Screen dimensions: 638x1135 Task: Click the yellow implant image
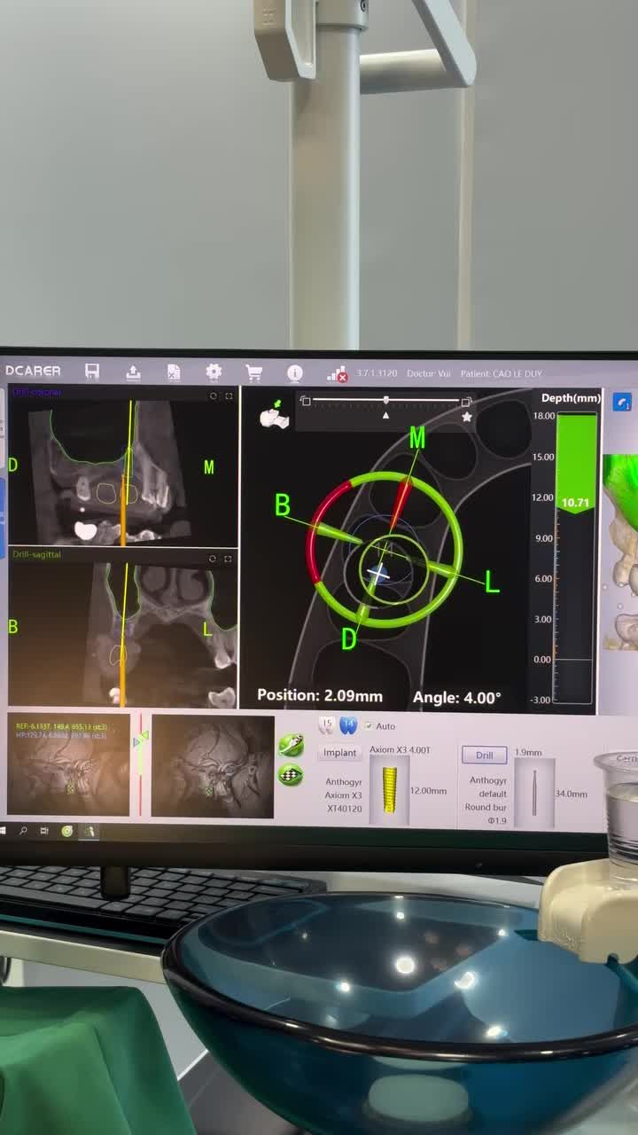[389, 791]
